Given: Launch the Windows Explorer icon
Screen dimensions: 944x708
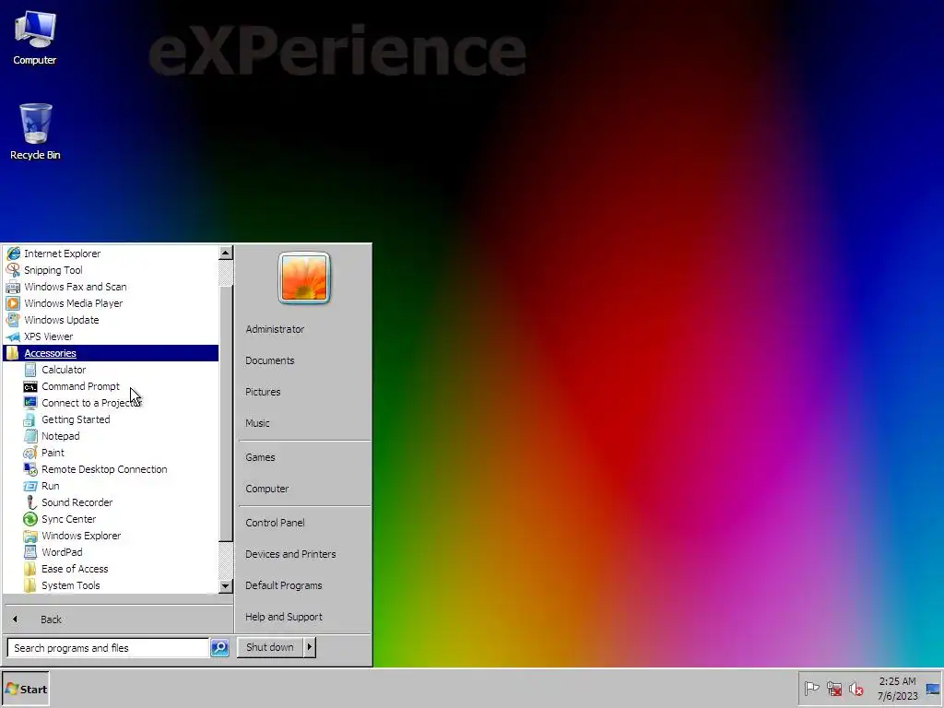Looking at the screenshot, I should [x=30, y=536].
